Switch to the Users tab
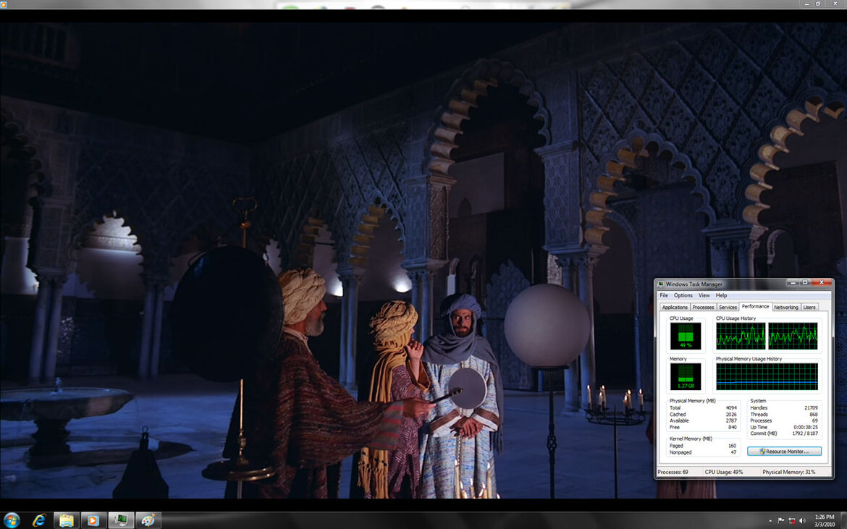 809,307
